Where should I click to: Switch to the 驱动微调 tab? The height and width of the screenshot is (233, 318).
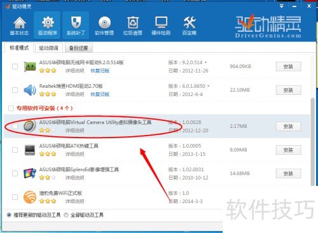click(48, 48)
